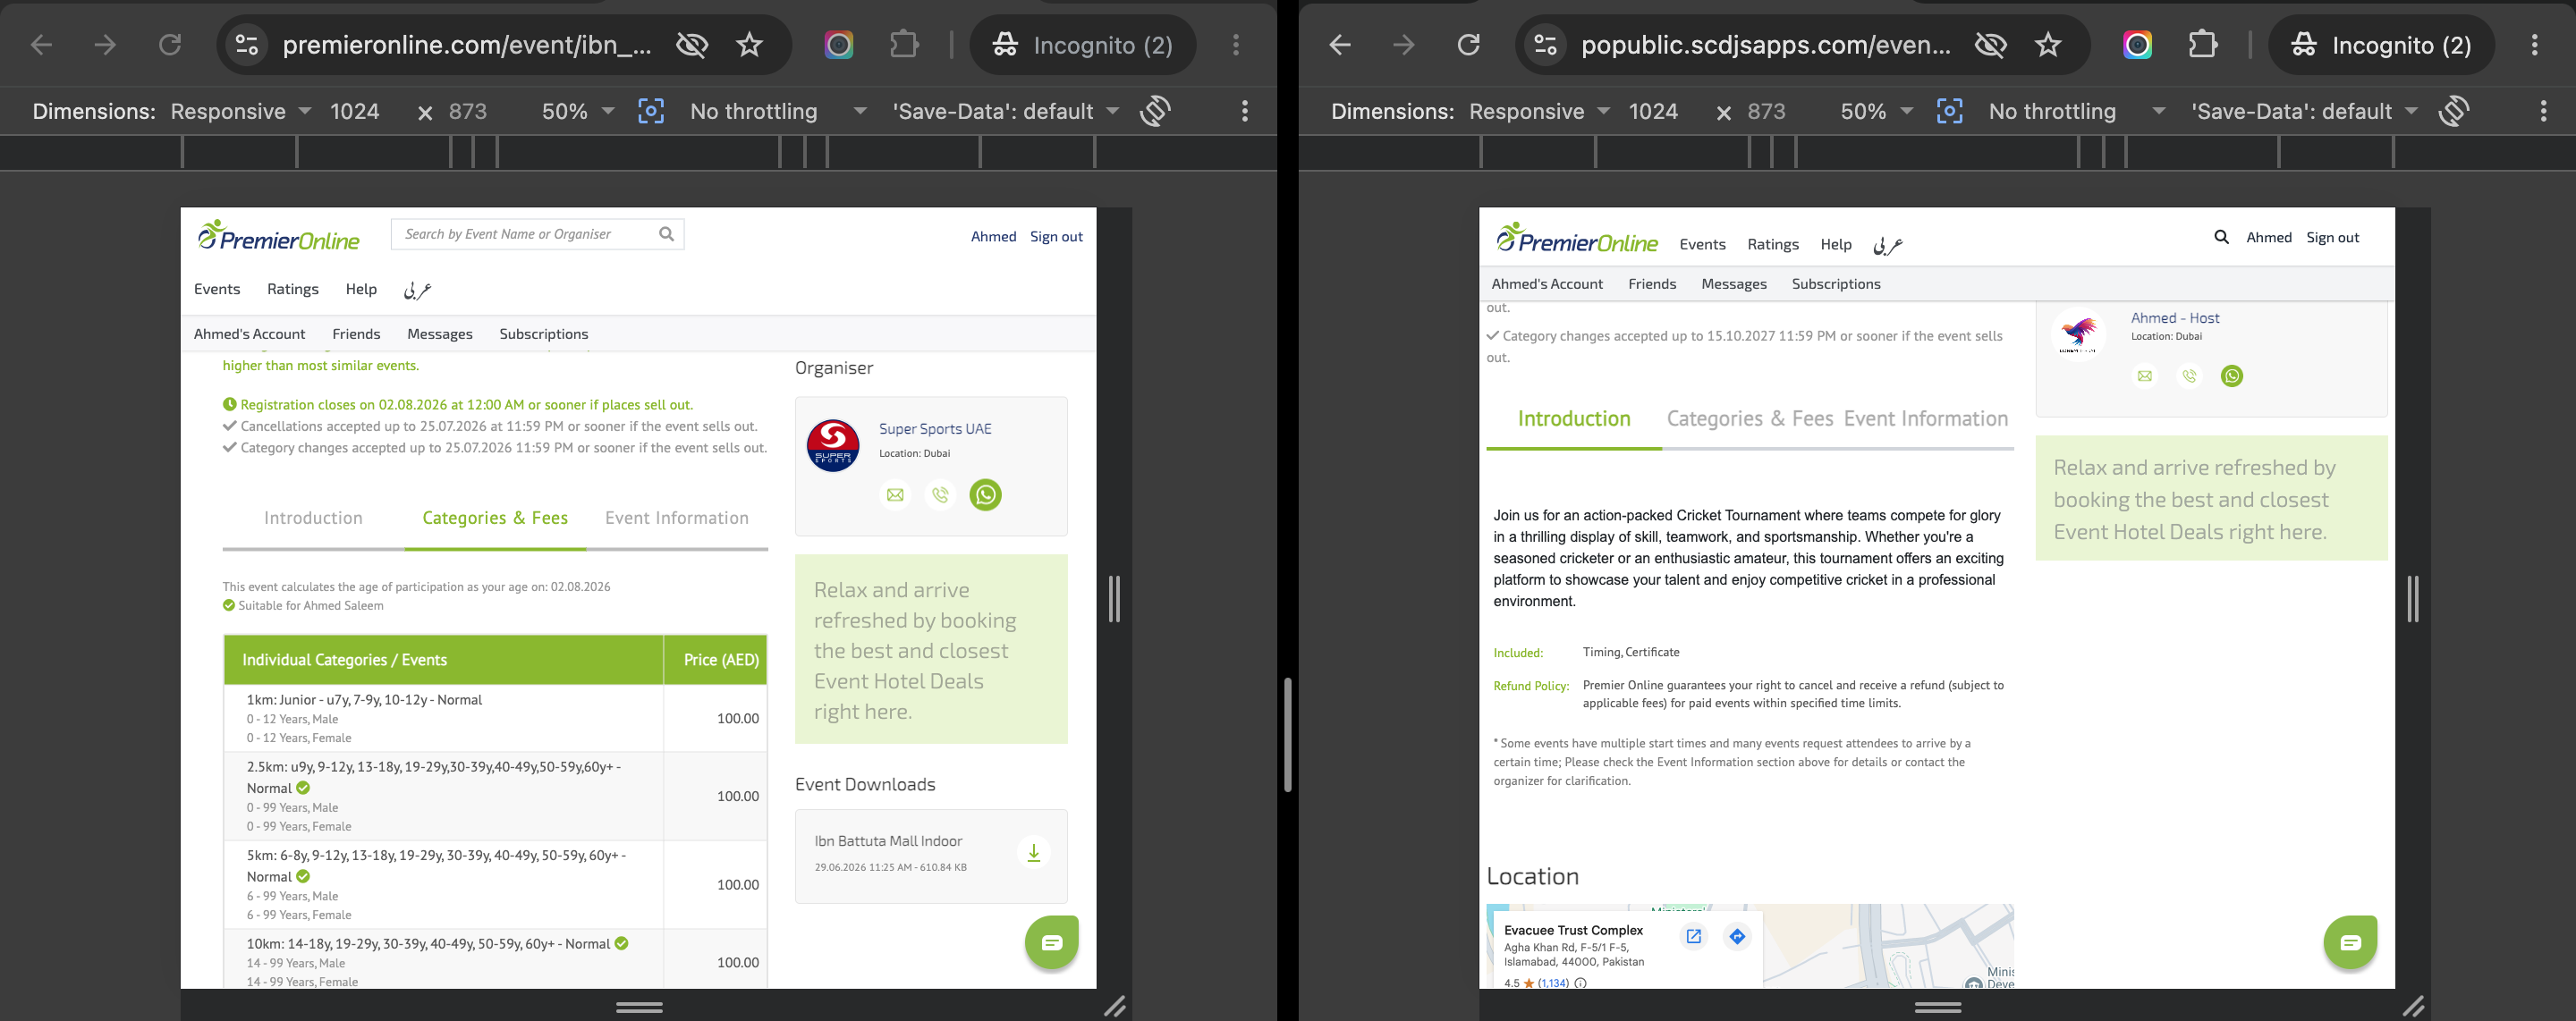
Task: Call Ahmed - Host via phone icon
Action: tap(2189, 376)
